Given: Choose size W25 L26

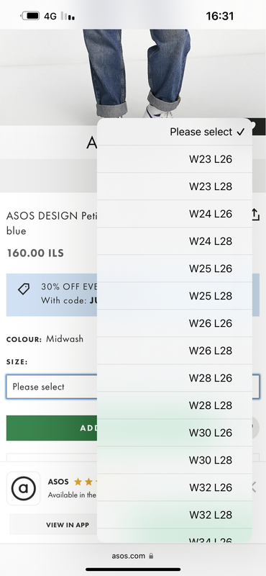Looking at the screenshot, I should click(175, 269).
